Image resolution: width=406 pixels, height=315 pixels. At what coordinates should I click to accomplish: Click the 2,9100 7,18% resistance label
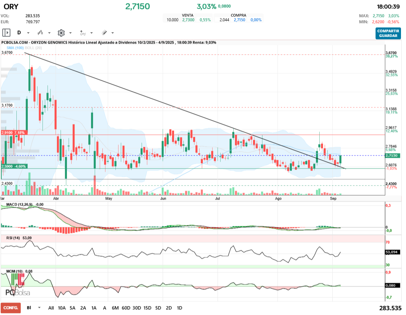pyautogui.click(x=13, y=133)
